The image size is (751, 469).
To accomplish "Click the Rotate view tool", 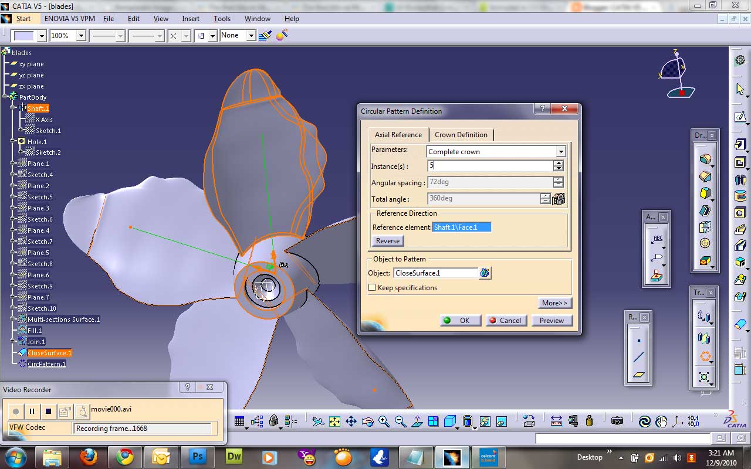I will pos(367,421).
